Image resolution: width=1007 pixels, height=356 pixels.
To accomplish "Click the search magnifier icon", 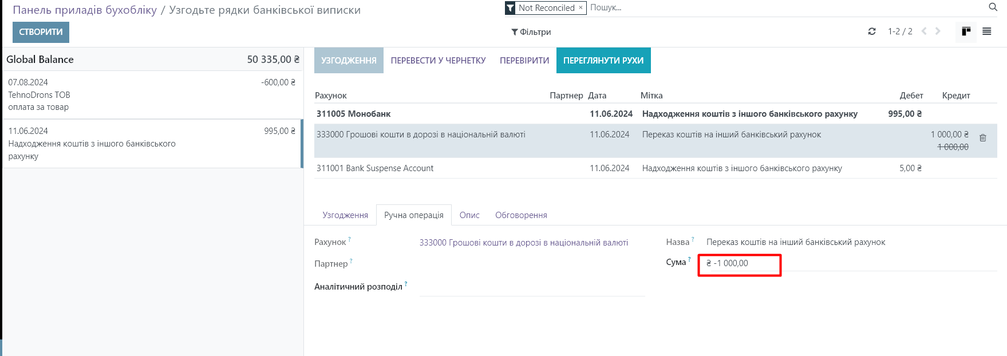I will [x=993, y=7].
